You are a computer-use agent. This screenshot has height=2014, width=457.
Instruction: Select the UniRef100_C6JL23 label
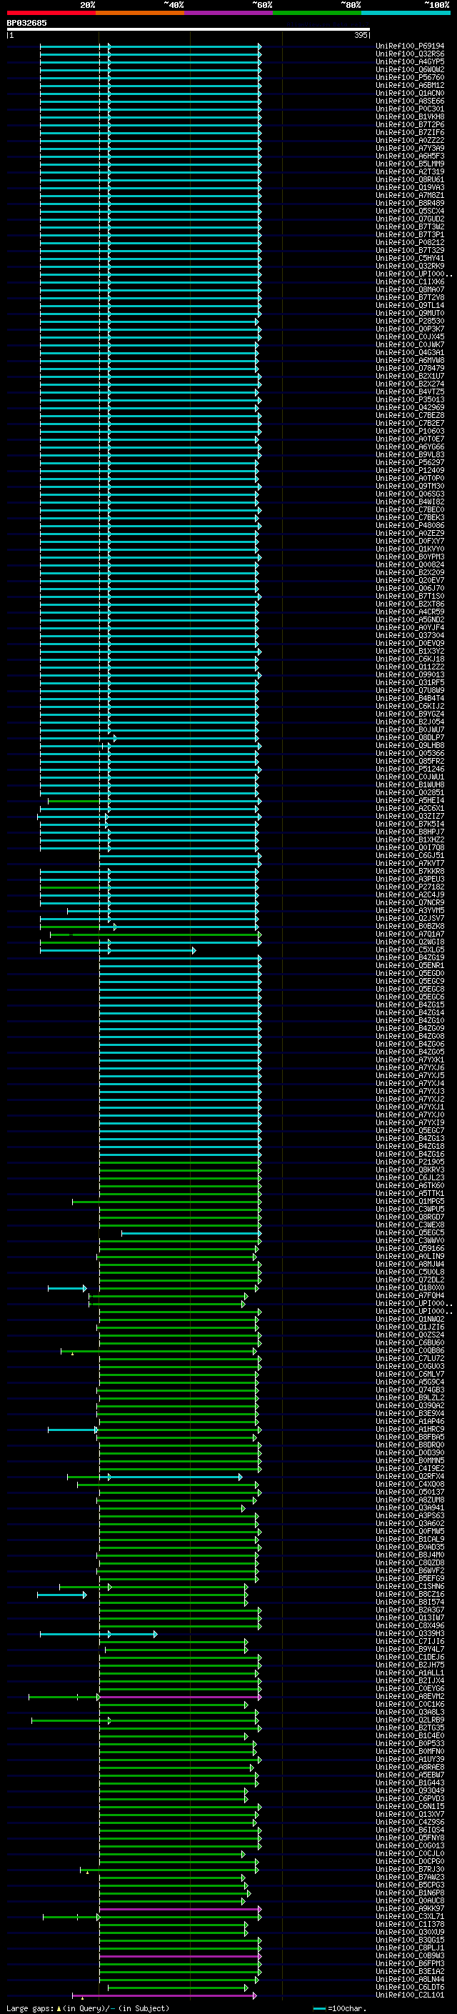point(410,1177)
